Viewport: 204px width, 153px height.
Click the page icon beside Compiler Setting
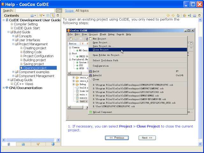tap(12, 24)
